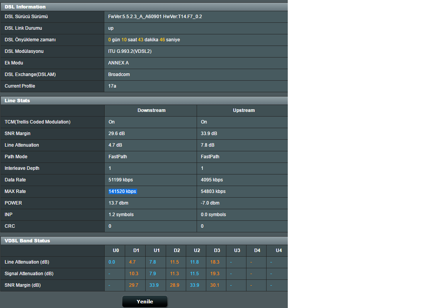Click the Yenile refresh button
The image size is (445, 308).
tap(145, 301)
